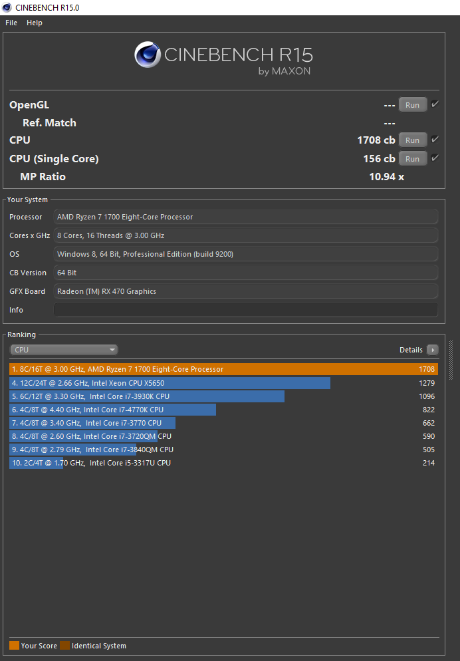Toggle the CPU test checkbox

(x=435, y=140)
